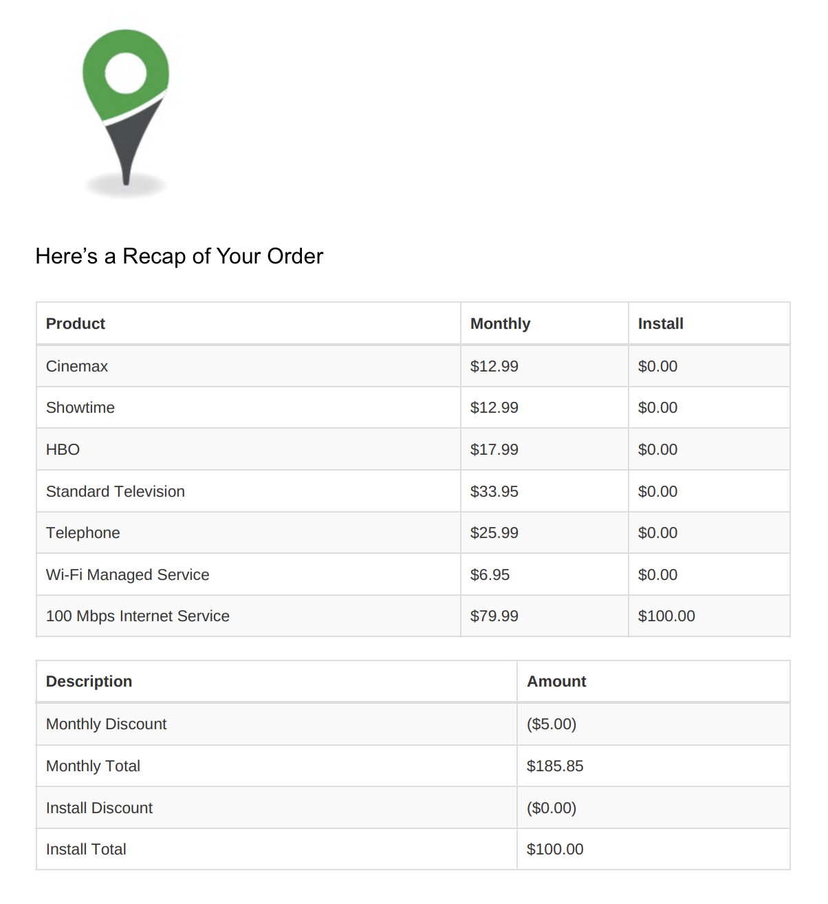Click the Install column header
The height and width of the screenshot is (904, 828).
(660, 323)
